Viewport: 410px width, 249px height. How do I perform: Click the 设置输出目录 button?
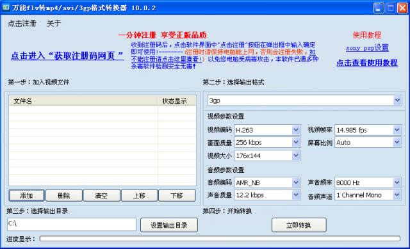click(169, 225)
